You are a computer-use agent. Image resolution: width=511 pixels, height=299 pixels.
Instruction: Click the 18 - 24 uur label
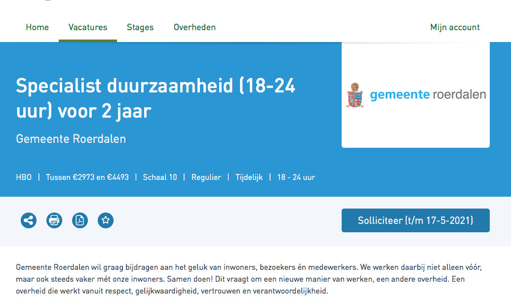pos(296,177)
